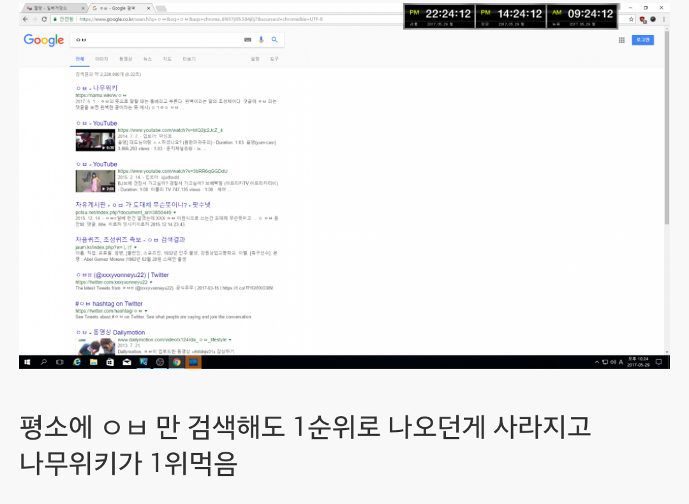The width and height of the screenshot is (689, 504).
Task: Click the blue magnifier search icon
Action: [274, 40]
